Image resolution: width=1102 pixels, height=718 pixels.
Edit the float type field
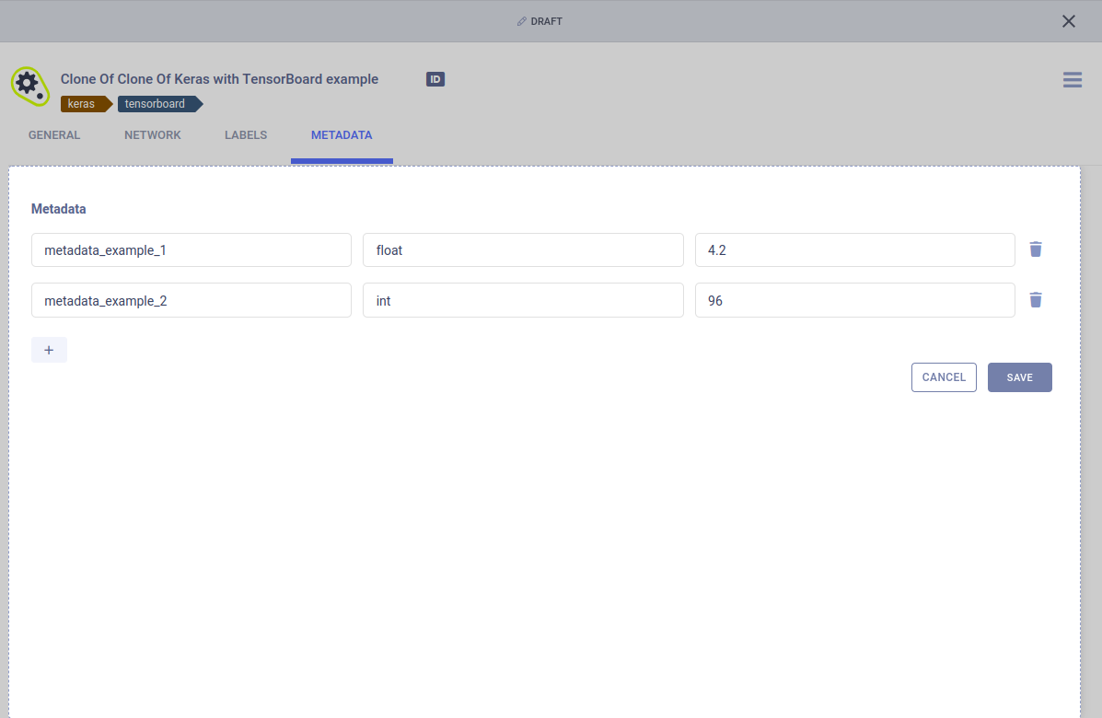tap(522, 249)
